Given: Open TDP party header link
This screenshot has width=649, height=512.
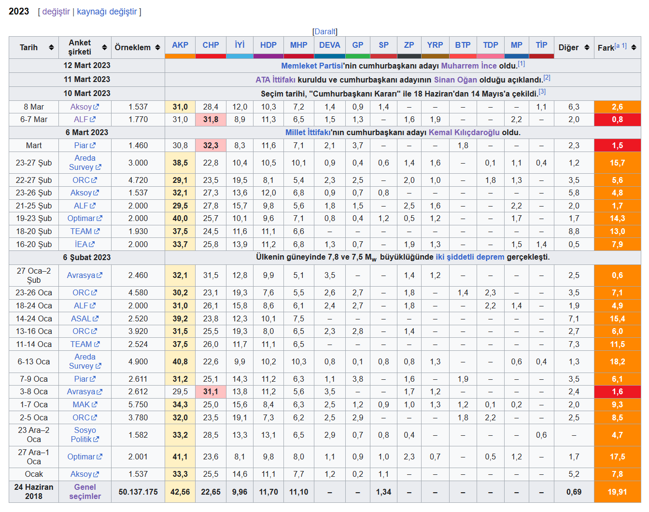Looking at the screenshot, I should pos(491,45).
